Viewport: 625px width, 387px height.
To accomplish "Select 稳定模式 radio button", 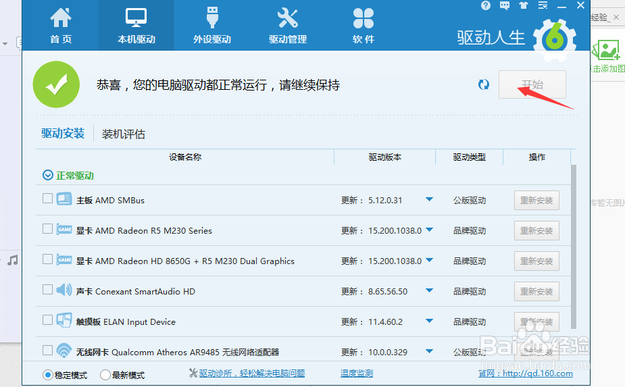I will tap(48, 375).
